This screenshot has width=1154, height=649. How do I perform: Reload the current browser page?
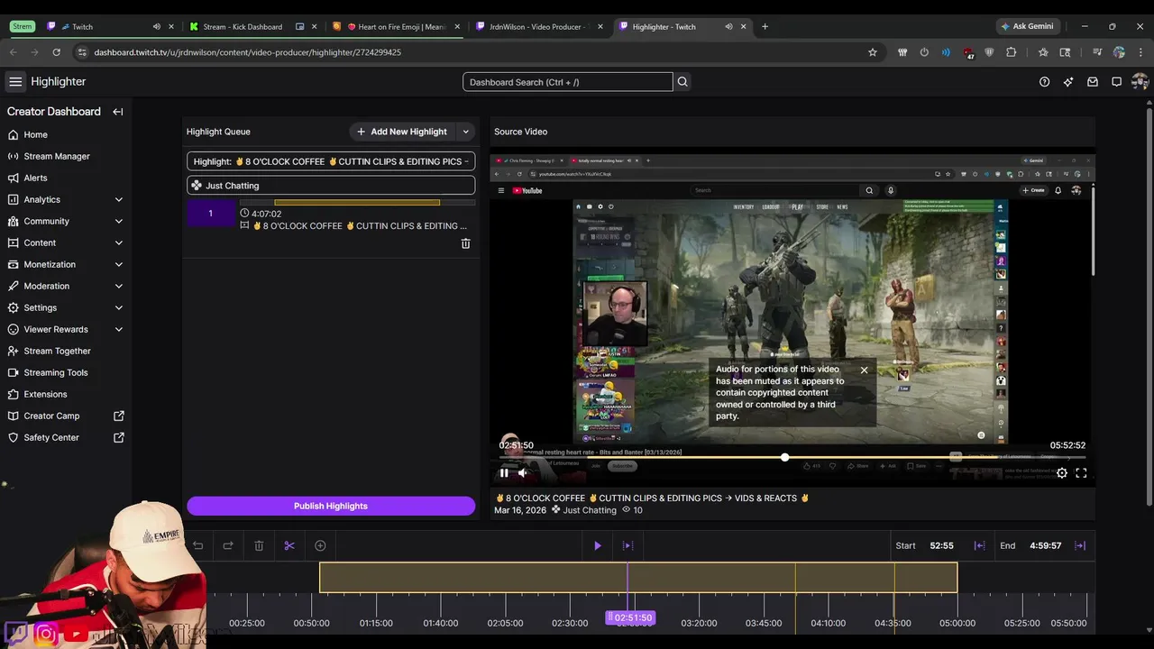pos(56,52)
